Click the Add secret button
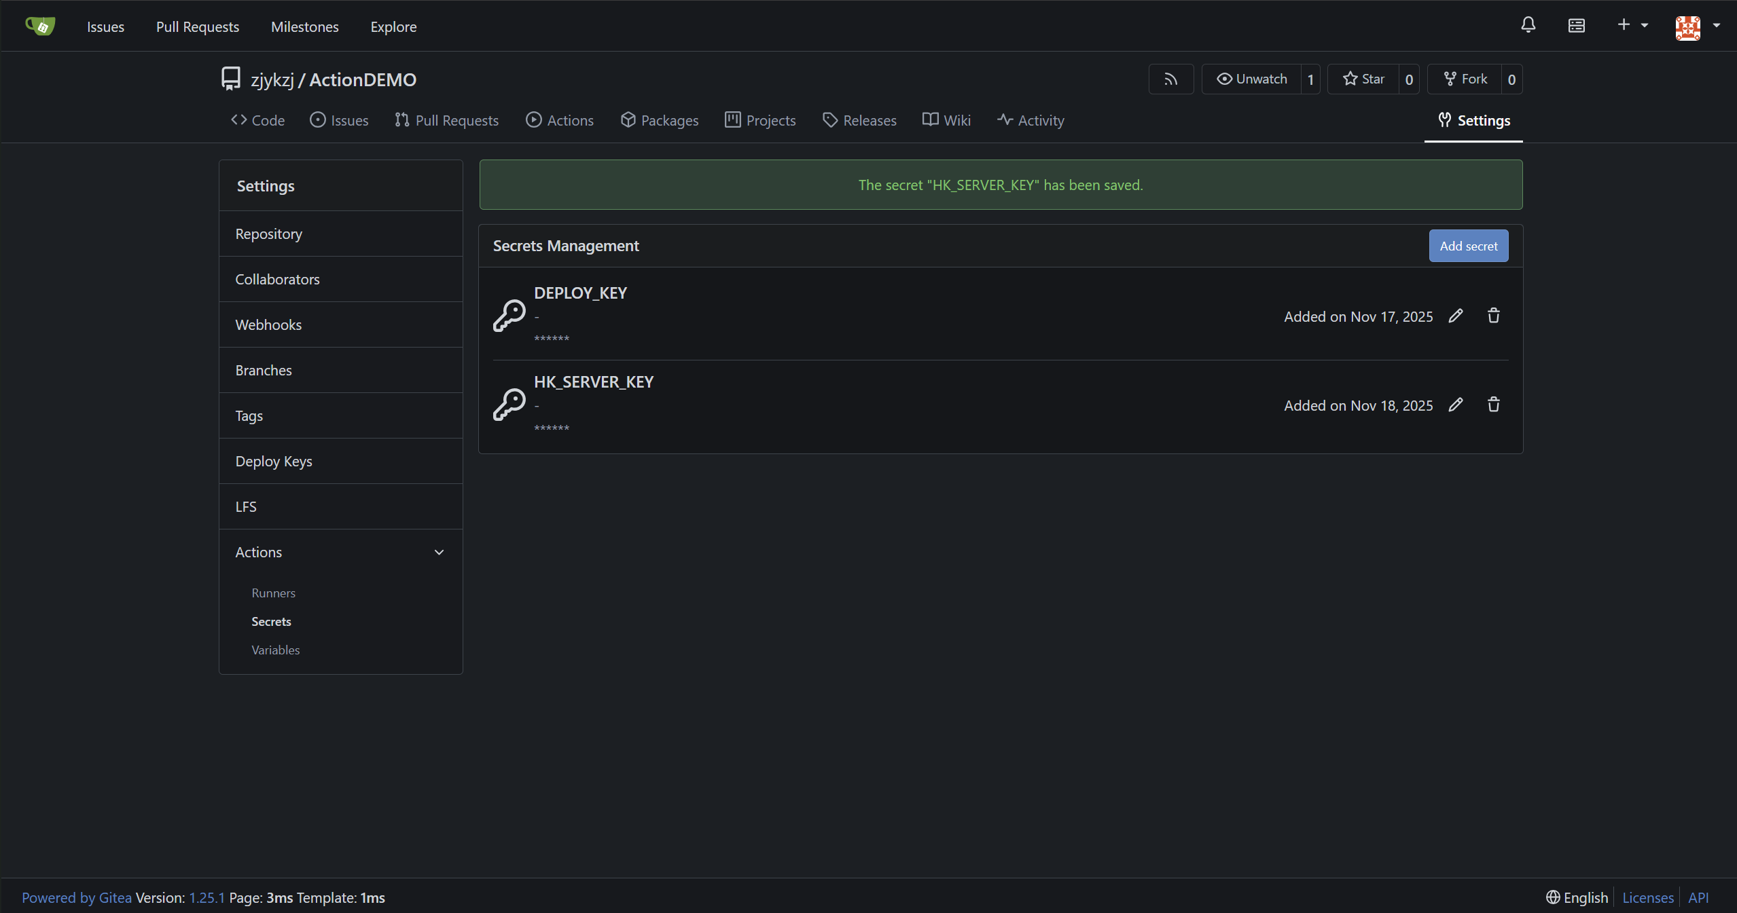The image size is (1737, 913). (1468, 246)
